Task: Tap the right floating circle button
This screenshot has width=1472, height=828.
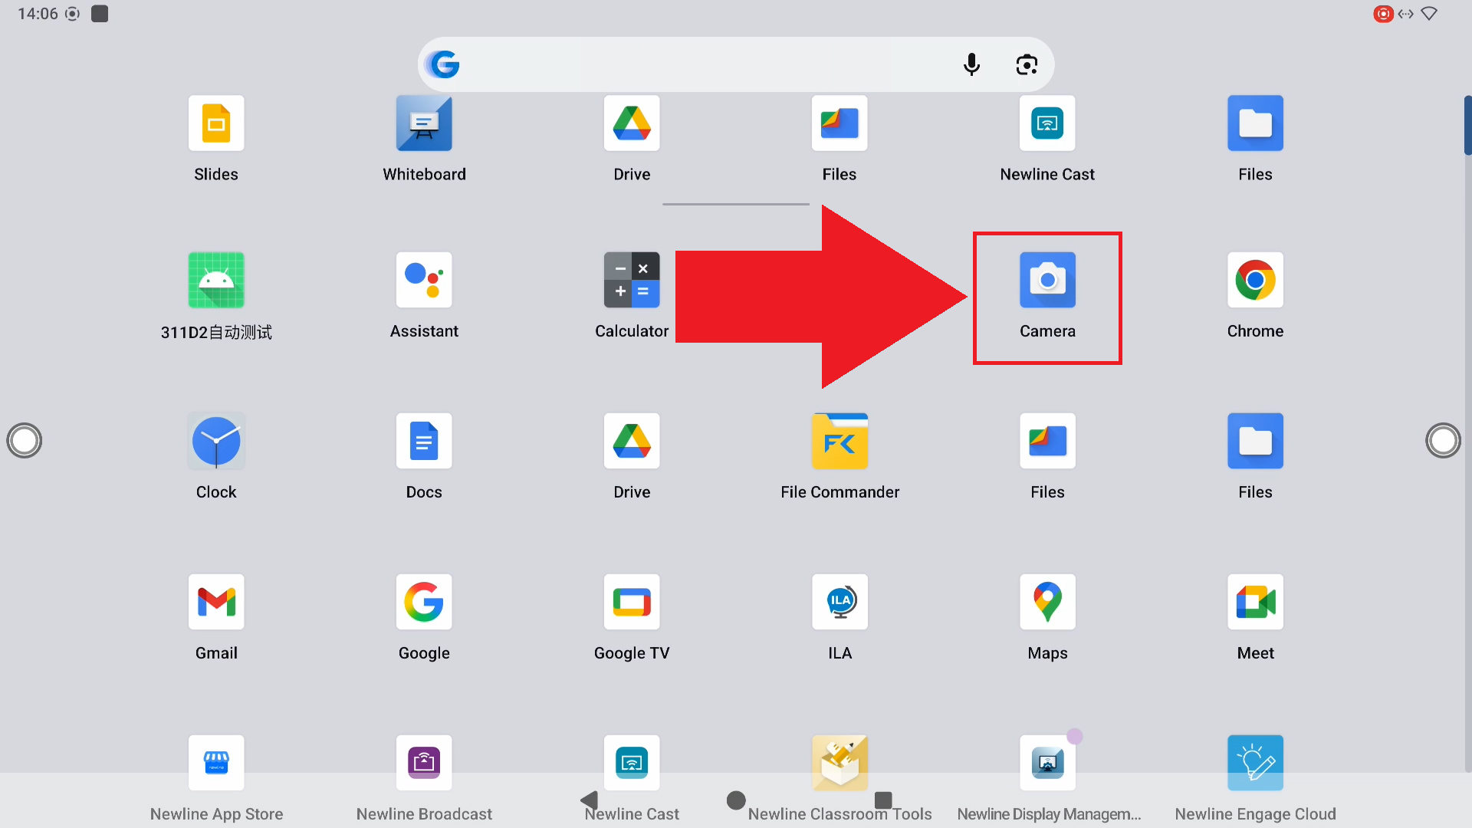Action: (x=1443, y=441)
